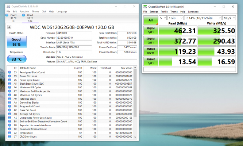243x146 pixels.
Task: Click the All benchmark button
Action: point(151,20)
